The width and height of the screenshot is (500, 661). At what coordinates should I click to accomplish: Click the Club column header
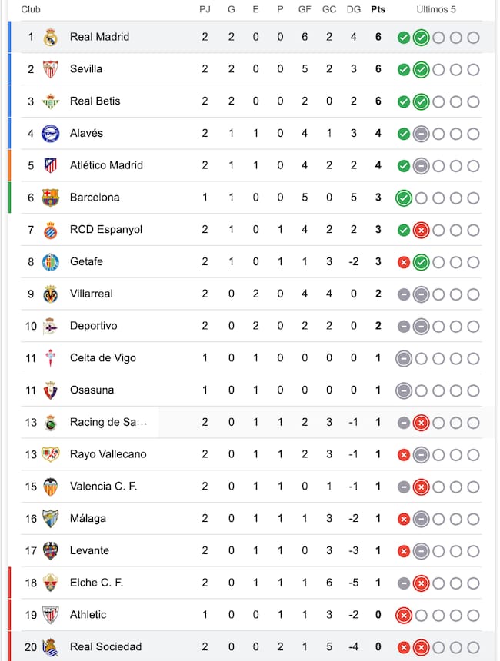(31, 9)
